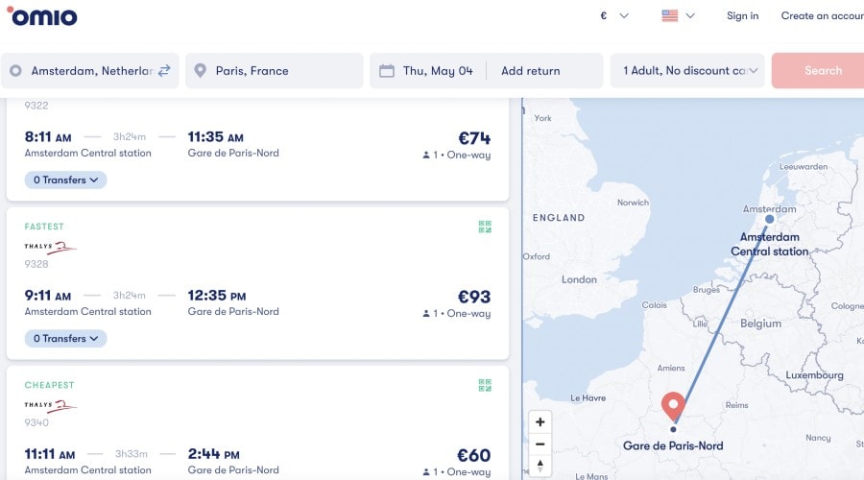Image resolution: width=864 pixels, height=480 pixels.
Task: Start the trip search with the Search button
Action: click(819, 70)
